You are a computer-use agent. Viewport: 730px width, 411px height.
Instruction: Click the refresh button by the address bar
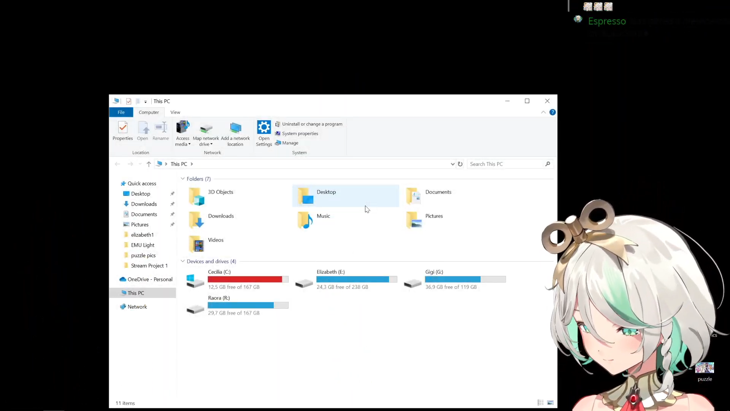460,164
